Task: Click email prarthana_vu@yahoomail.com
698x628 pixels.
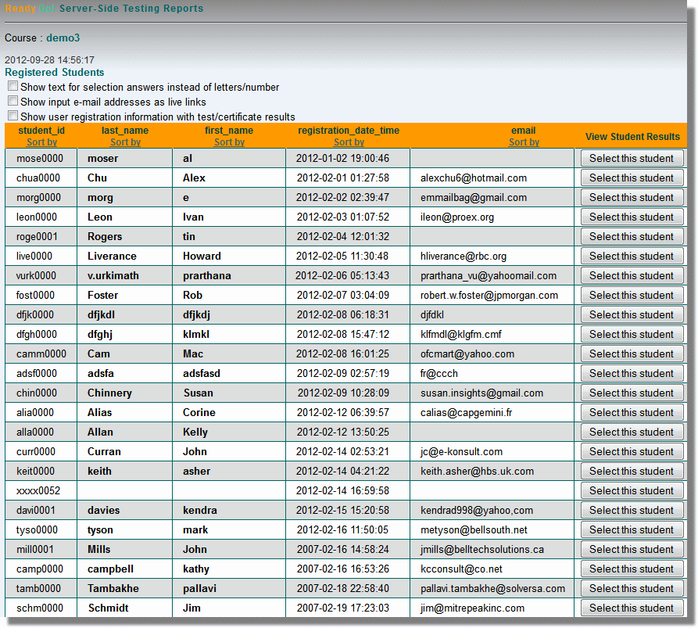Action: (x=489, y=276)
